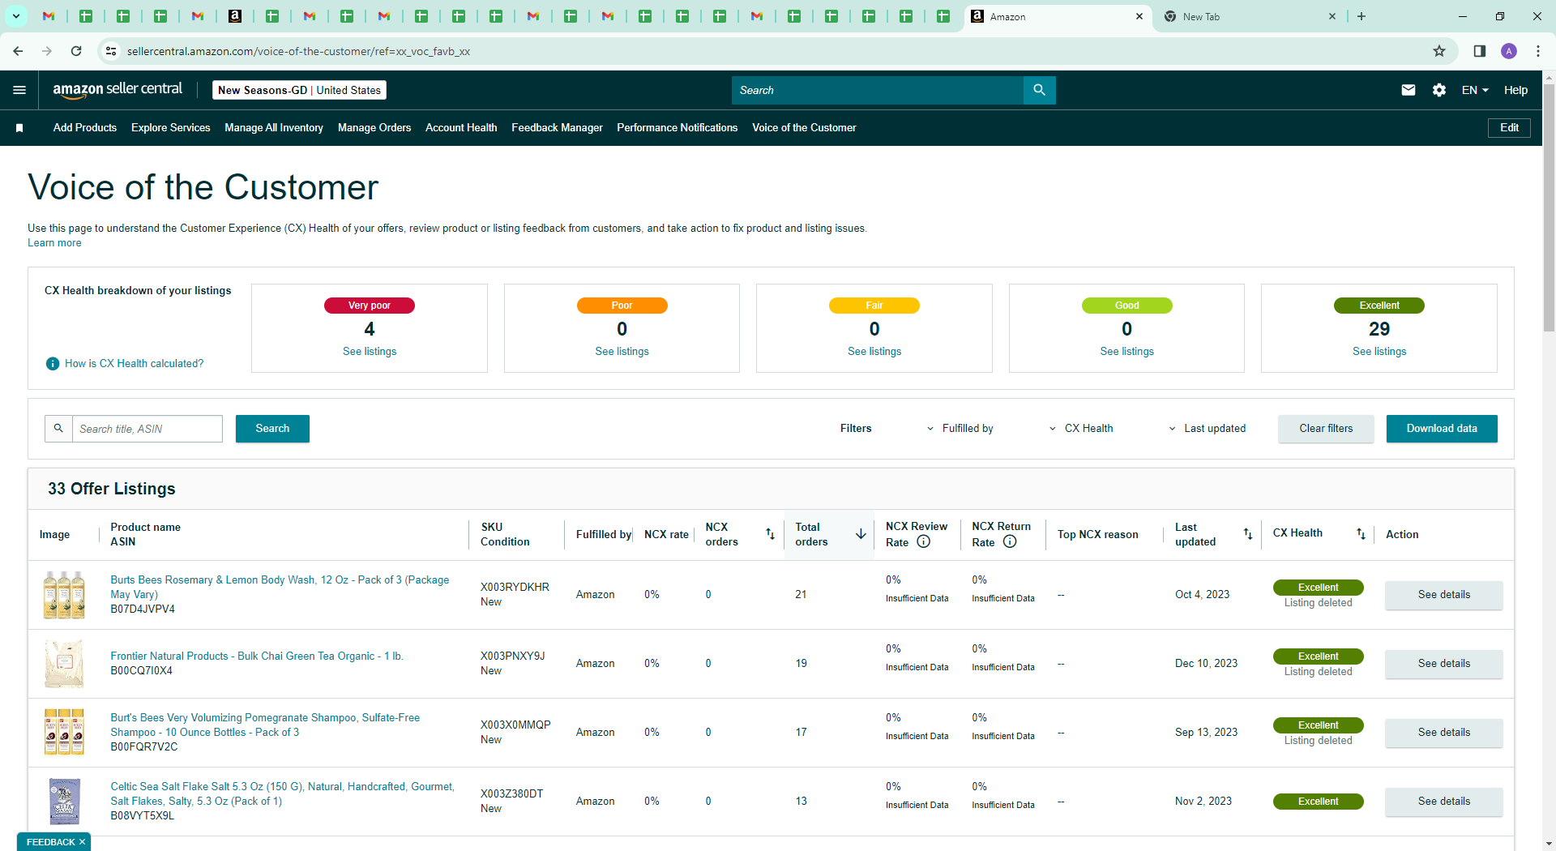Click the info icon beside CX Health calculated
Screen dimensions: 1556x851
pyautogui.click(x=53, y=364)
